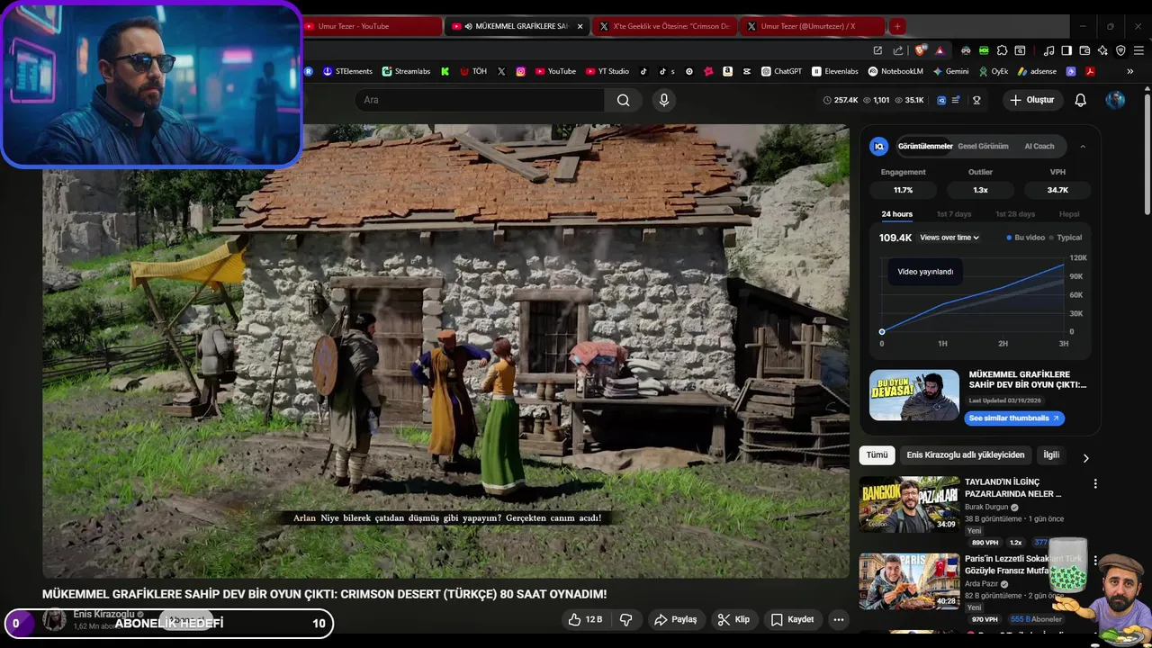Image resolution: width=1152 pixels, height=648 pixels.
Task: Click the Oluştur create button
Action: (1031, 100)
